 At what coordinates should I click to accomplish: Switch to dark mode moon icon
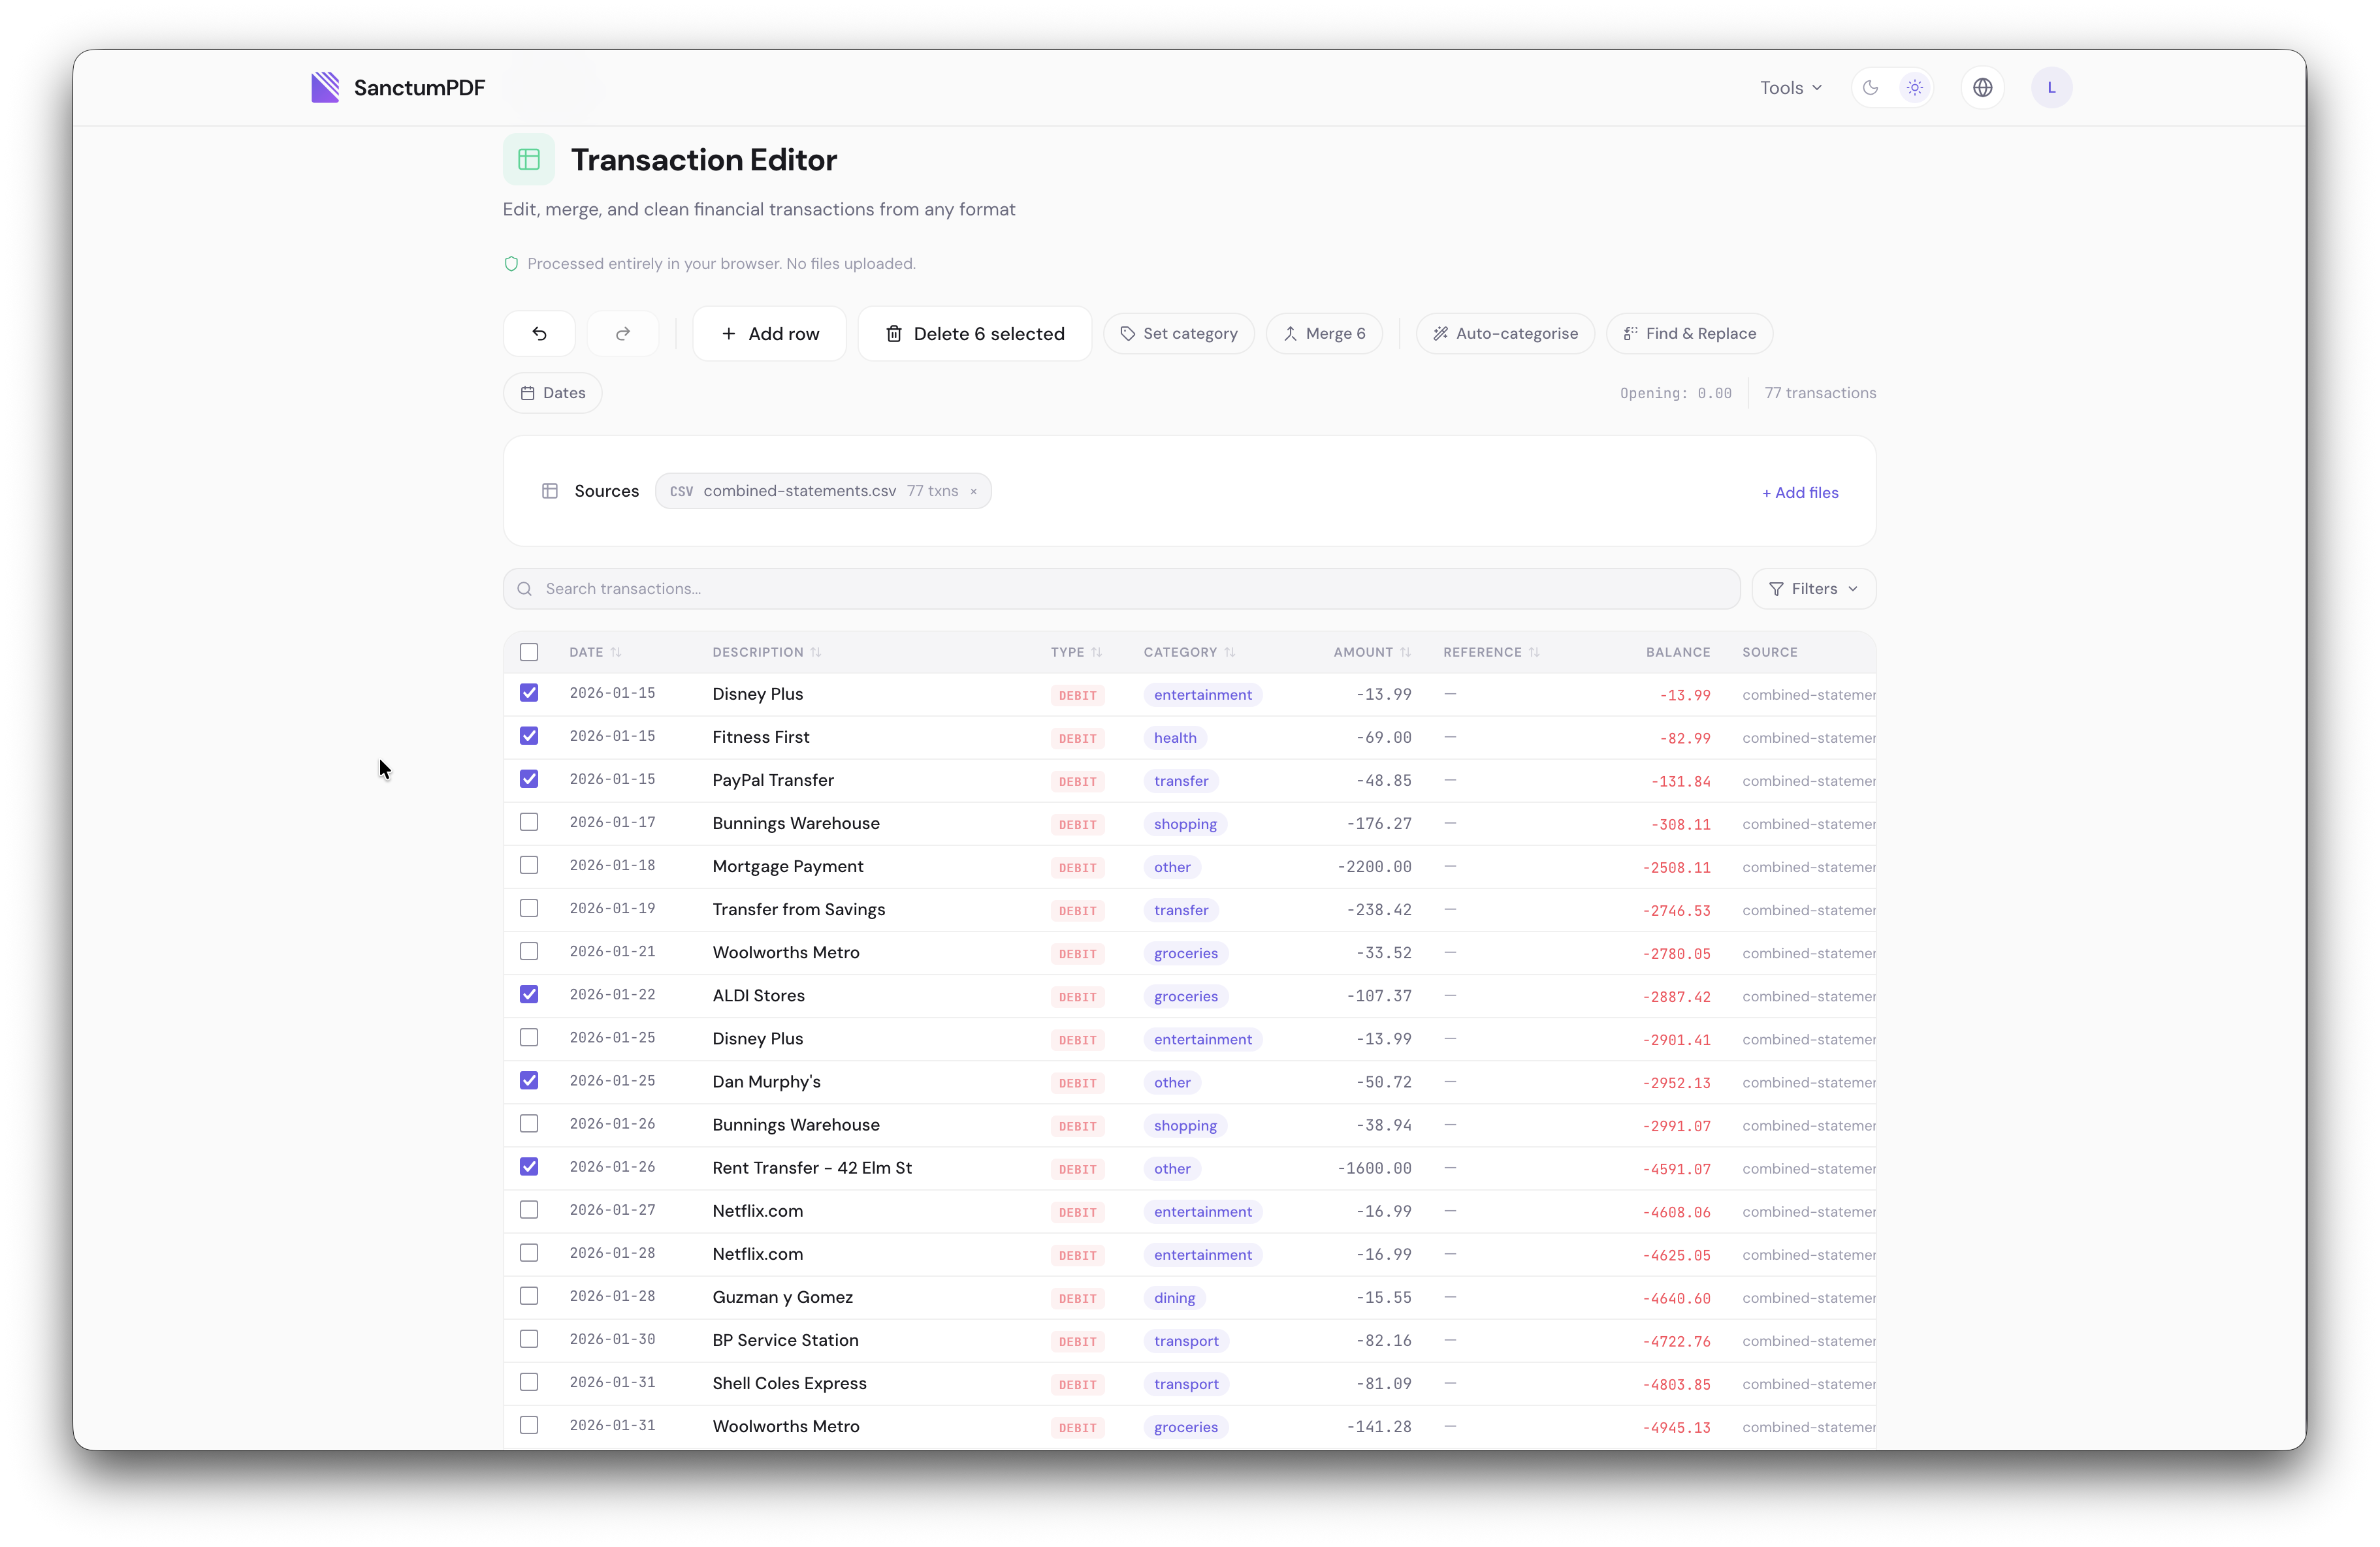click(x=1870, y=88)
